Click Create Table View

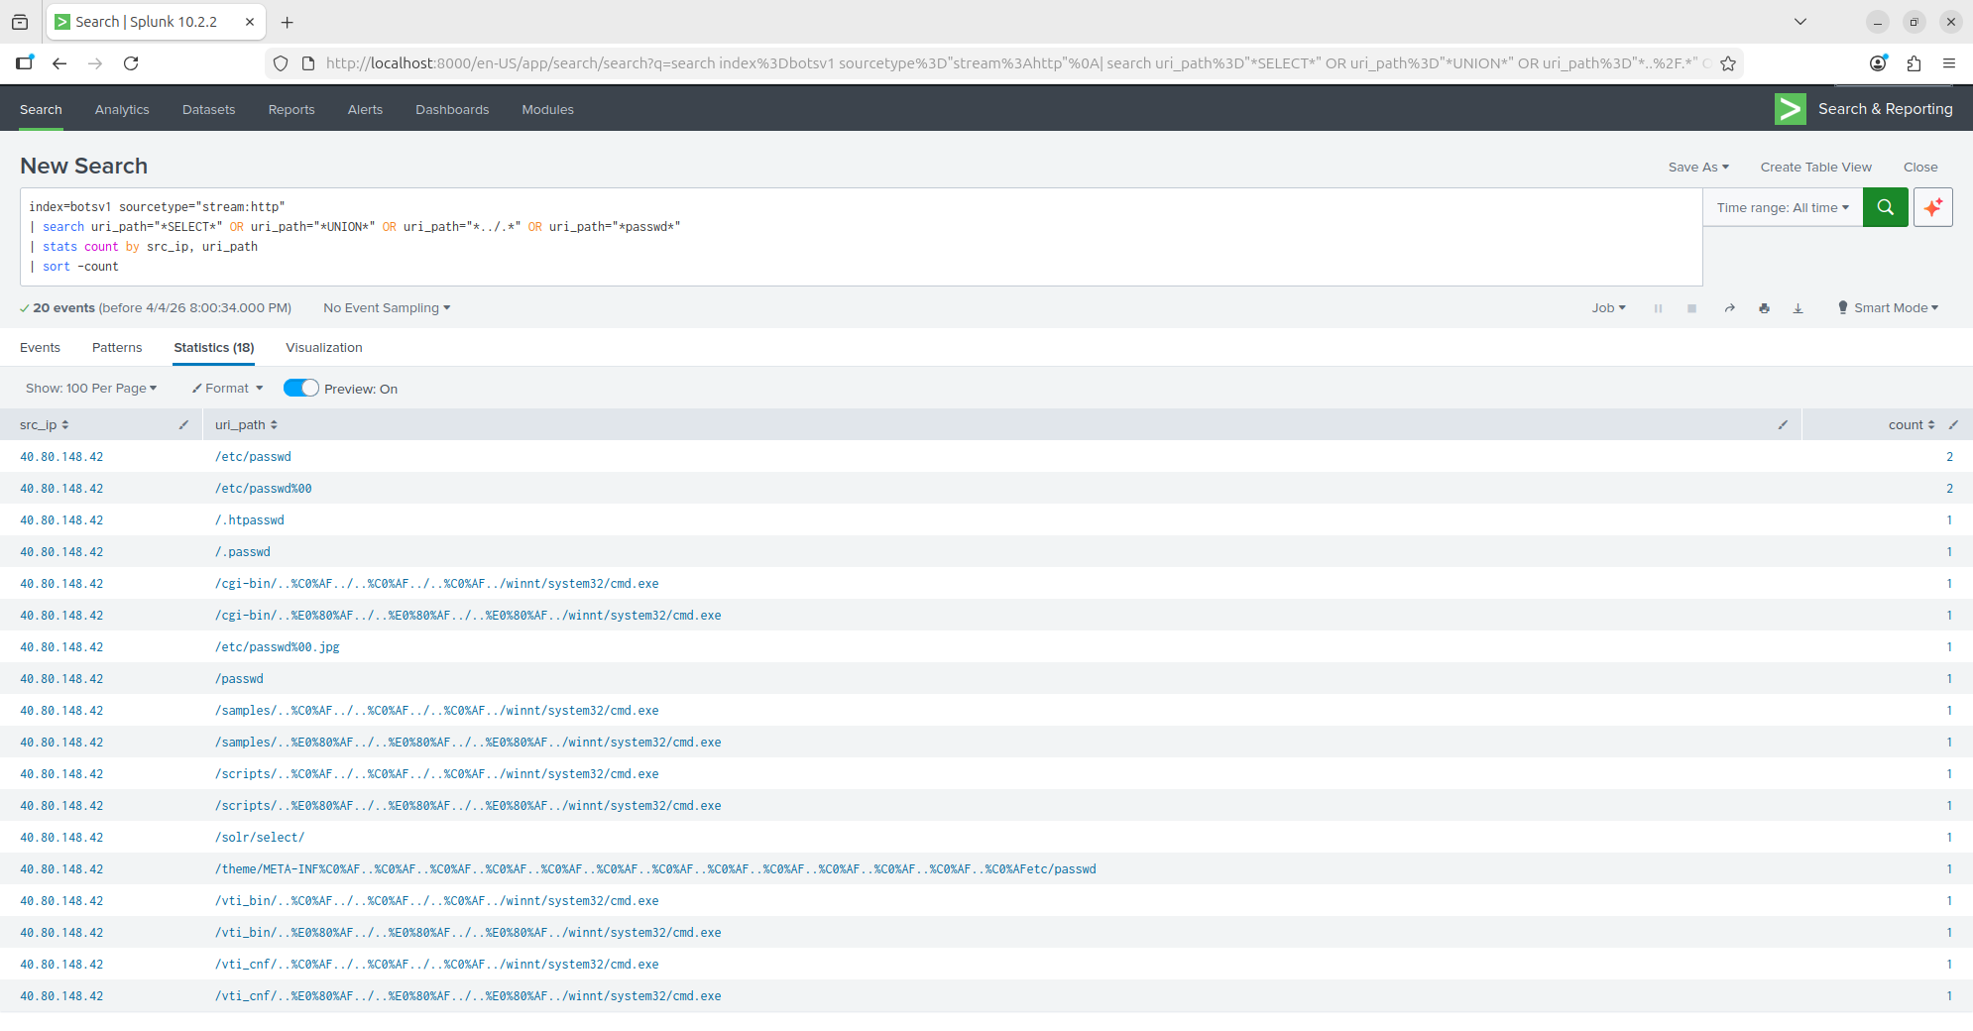(x=1816, y=167)
